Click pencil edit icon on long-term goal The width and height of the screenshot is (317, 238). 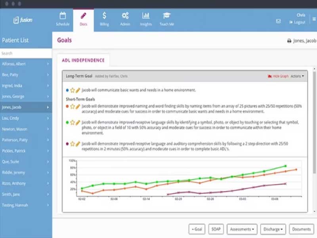coord(78,90)
